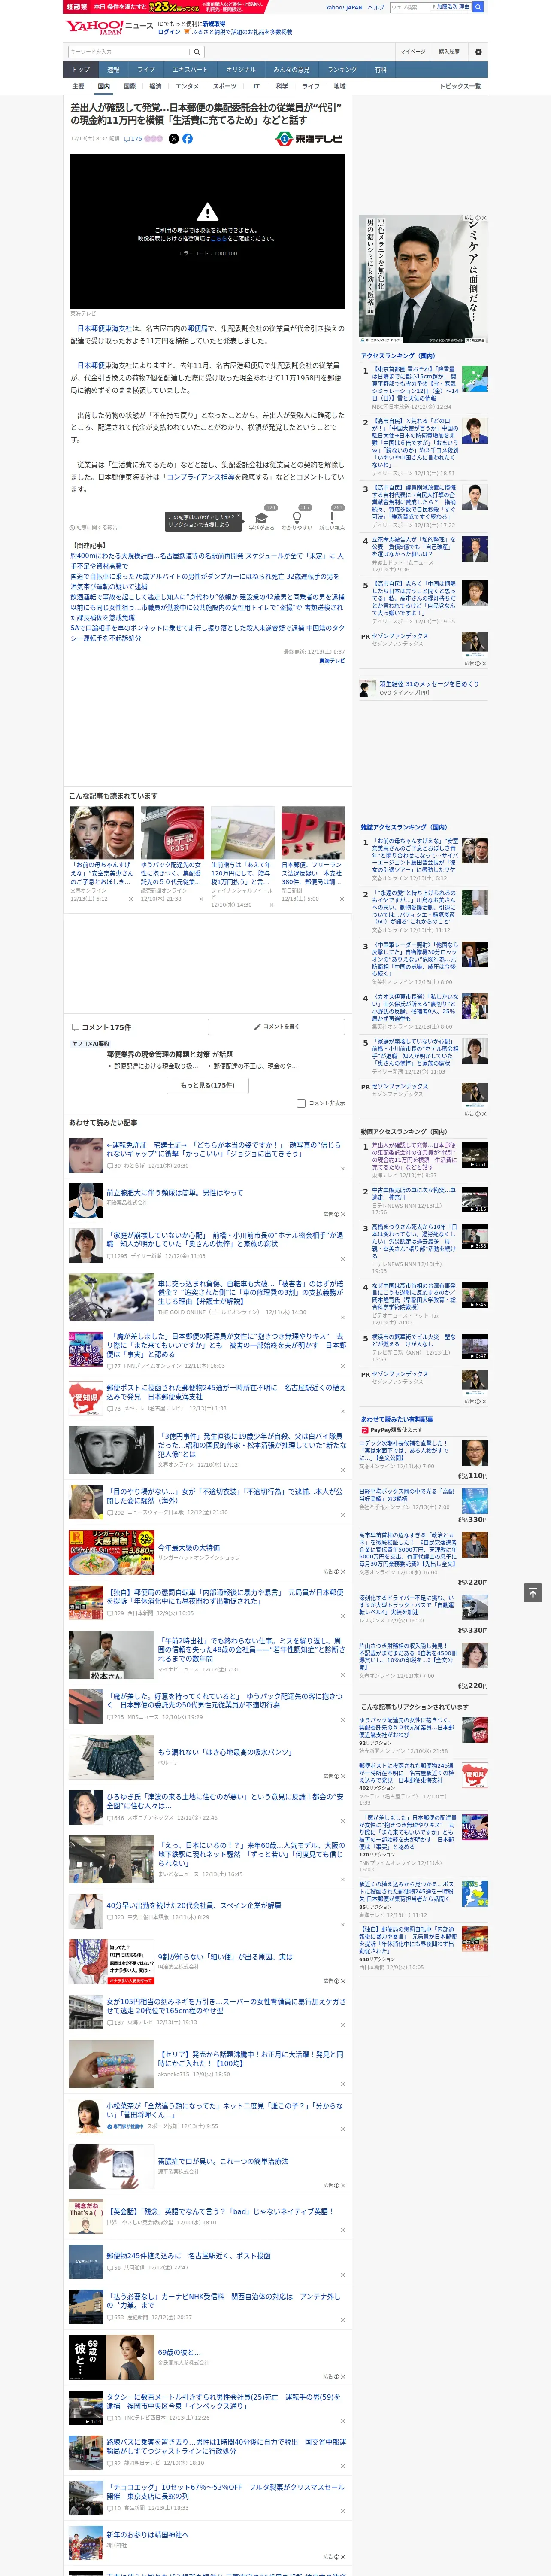Viewport: 551px width, 2576px height.
Task: Open the チョコエッグ 10セット article
Action: pyautogui.click(x=226, y=2491)
